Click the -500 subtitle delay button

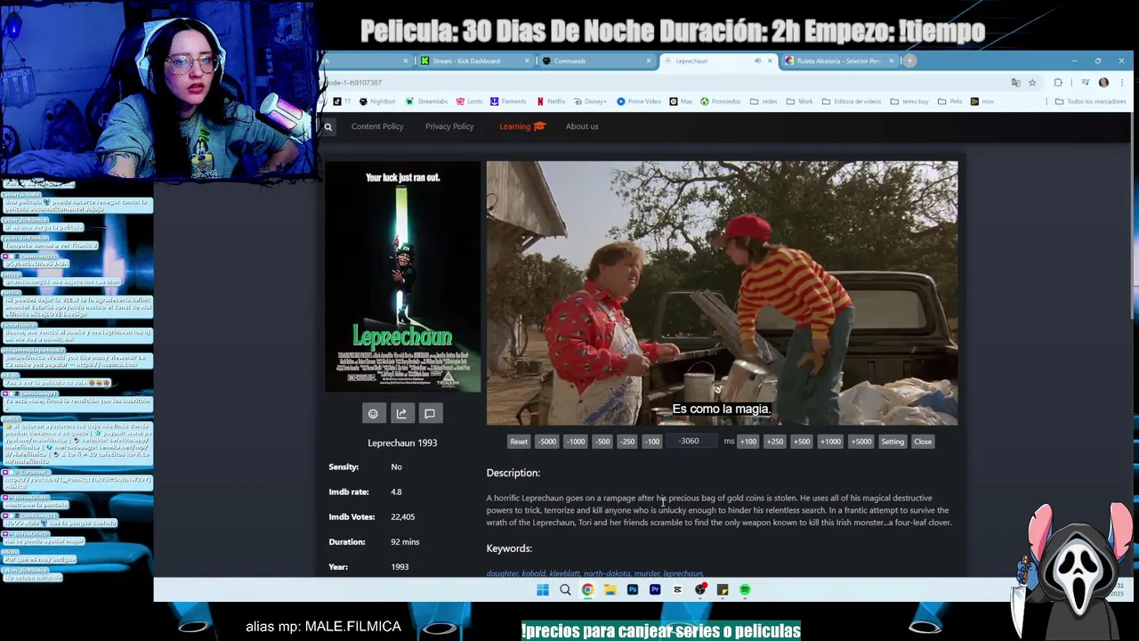click(602, 442)
